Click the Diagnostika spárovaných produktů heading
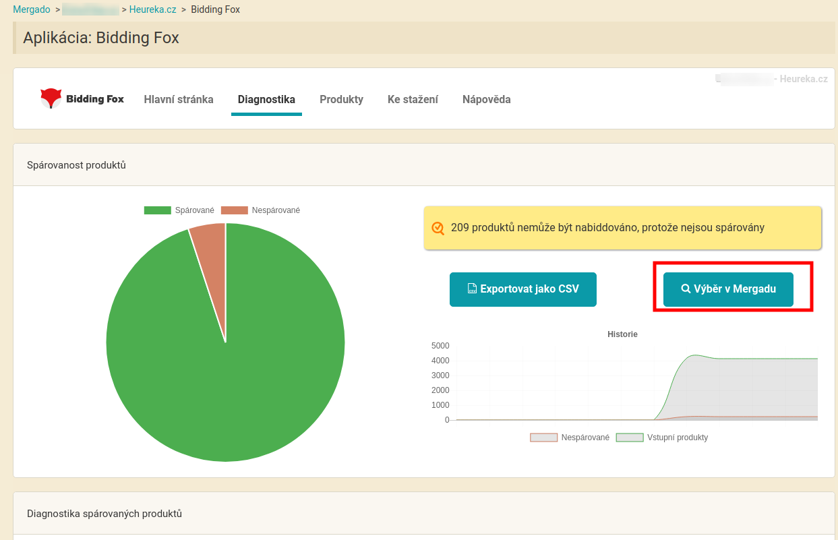 pos(104,514)
